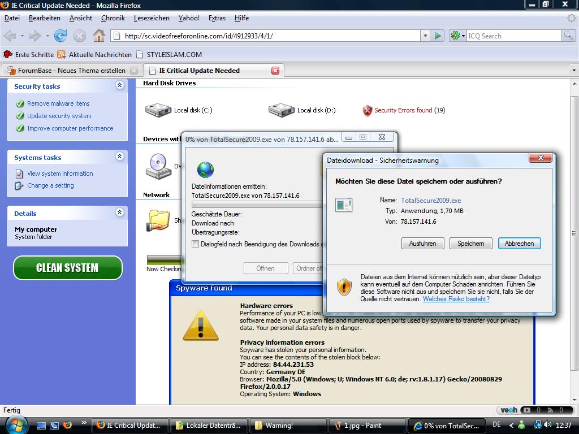The width and height of the screenshot is (579, 434).
Task: Click the Security Errors found shield icon
Action: click(x=368, y=110)
